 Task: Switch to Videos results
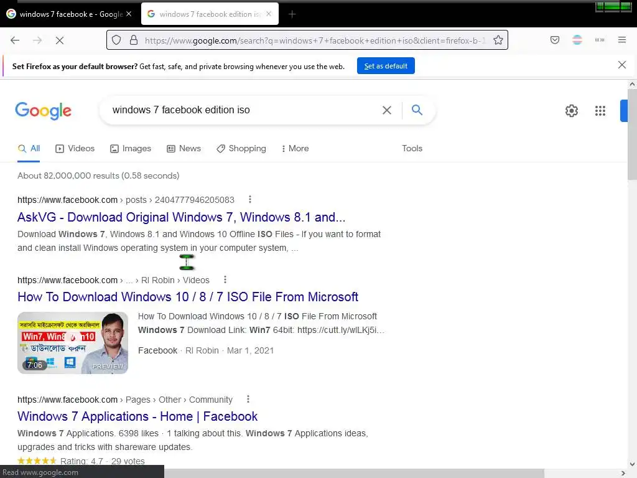(x=75, y=148)
